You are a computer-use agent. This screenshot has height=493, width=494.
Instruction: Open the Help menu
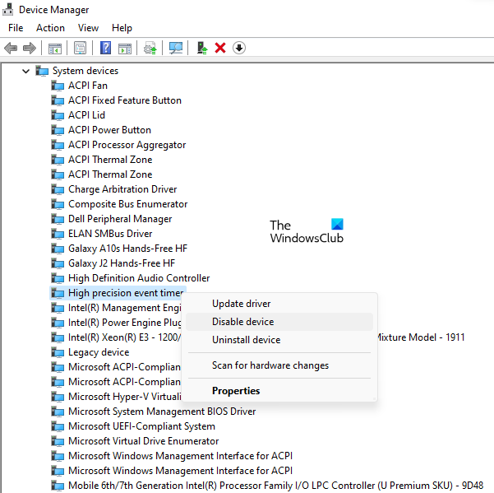pos(122,28)
